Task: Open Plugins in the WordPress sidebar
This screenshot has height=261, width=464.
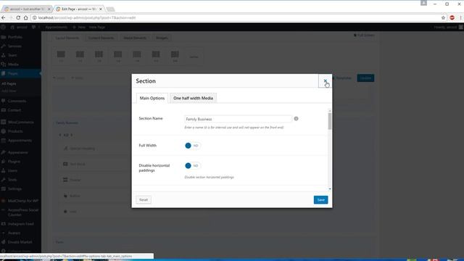Action: (14, 162)
